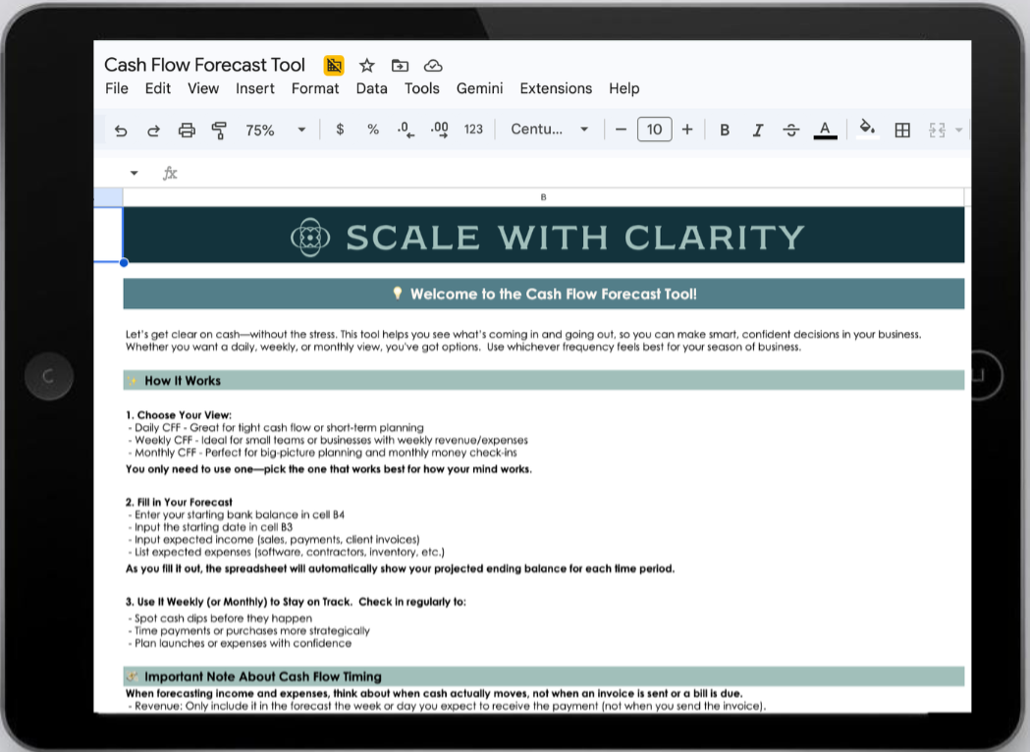Image resolution: width=1030 pixels, height=752 pixels.
Task: Open the 75% zoom dropdown
Action: [x=275, y=130]
